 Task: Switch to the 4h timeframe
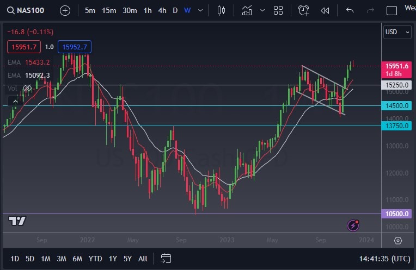[162, 10]
